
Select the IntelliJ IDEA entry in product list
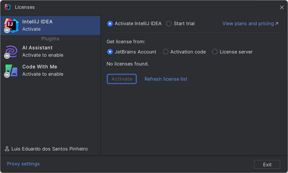tap(50, 25)
